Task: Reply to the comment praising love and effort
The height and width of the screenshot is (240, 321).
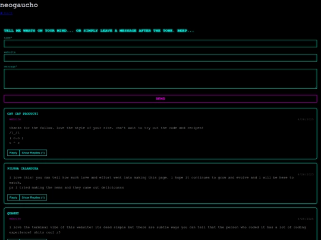Action: [13, 197]
